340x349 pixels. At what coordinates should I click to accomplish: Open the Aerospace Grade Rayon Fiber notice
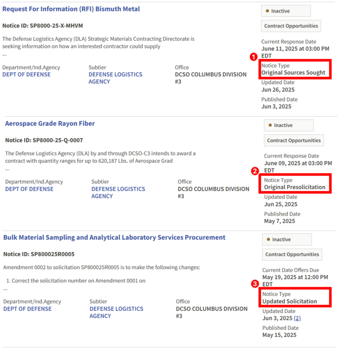click(x=50, y=124)
